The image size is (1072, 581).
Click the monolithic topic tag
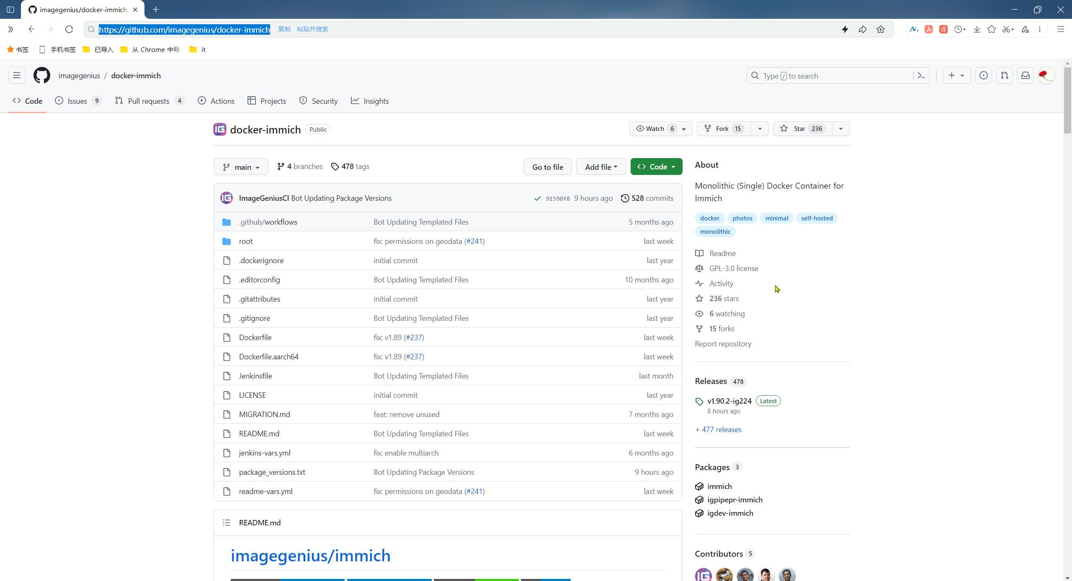715,231
